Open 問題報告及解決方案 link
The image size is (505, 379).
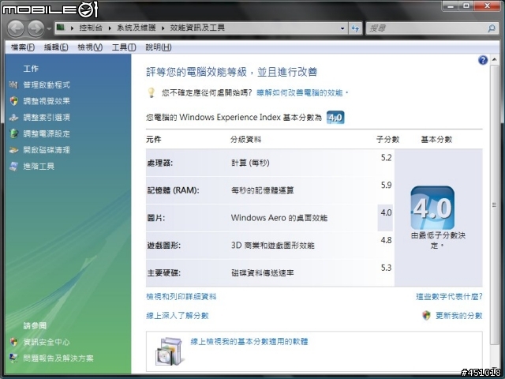coord(58,358)
